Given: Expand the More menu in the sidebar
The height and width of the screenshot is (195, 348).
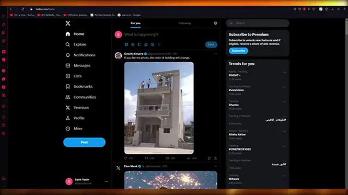Looking at the screenshot, I should [74, 128].
